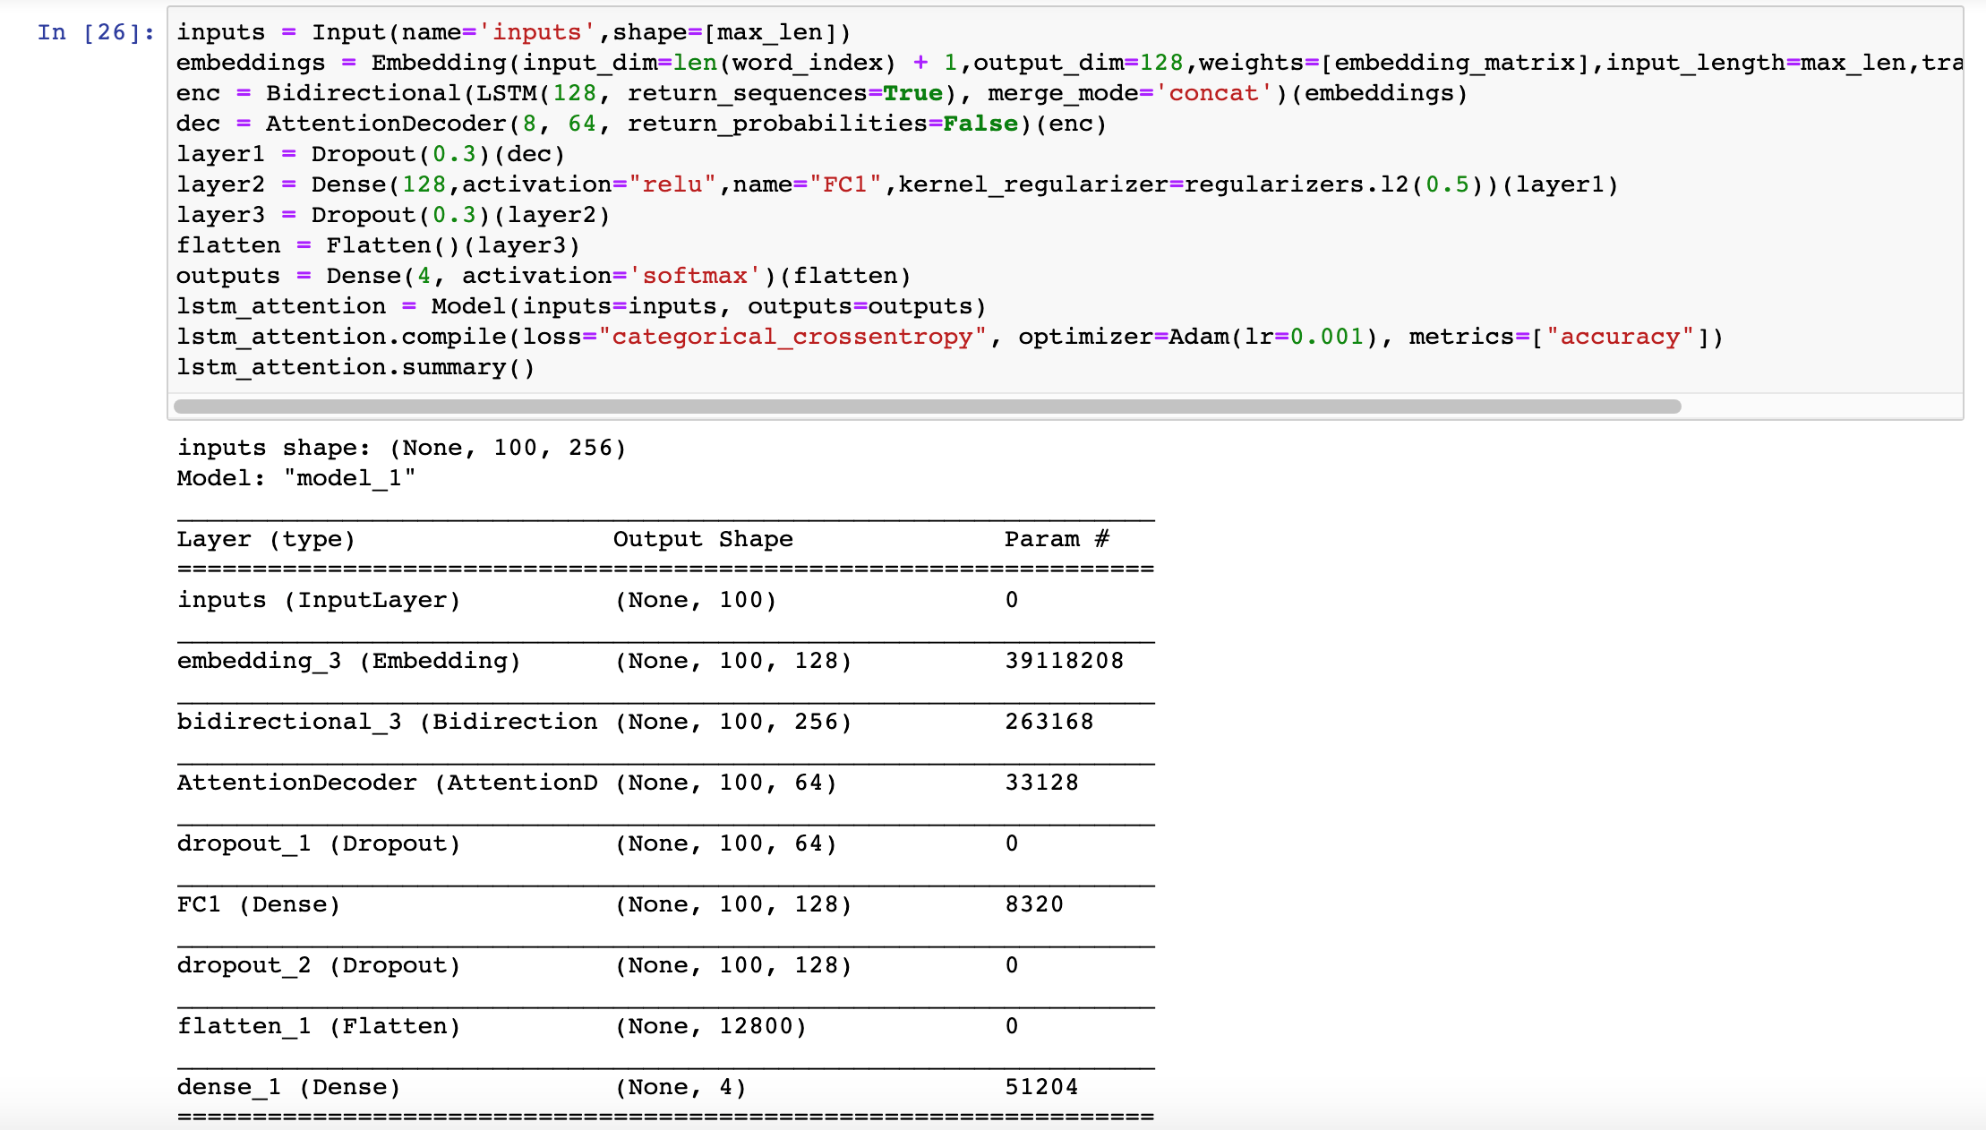Screen dimensions: 1986x1130
Task: Click the optimizer=Adam(lr=0.001) argument
Action: tap(1199, 337)
